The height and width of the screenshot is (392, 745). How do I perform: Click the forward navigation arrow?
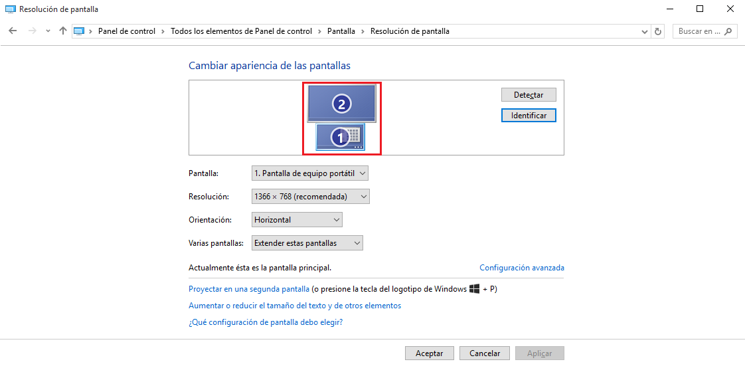[x=32, y=31]
